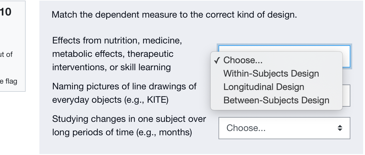Screen dimensions: 365x155
Task: Click the long periods of time (e.g., months) text
Action: pos(122,133)
